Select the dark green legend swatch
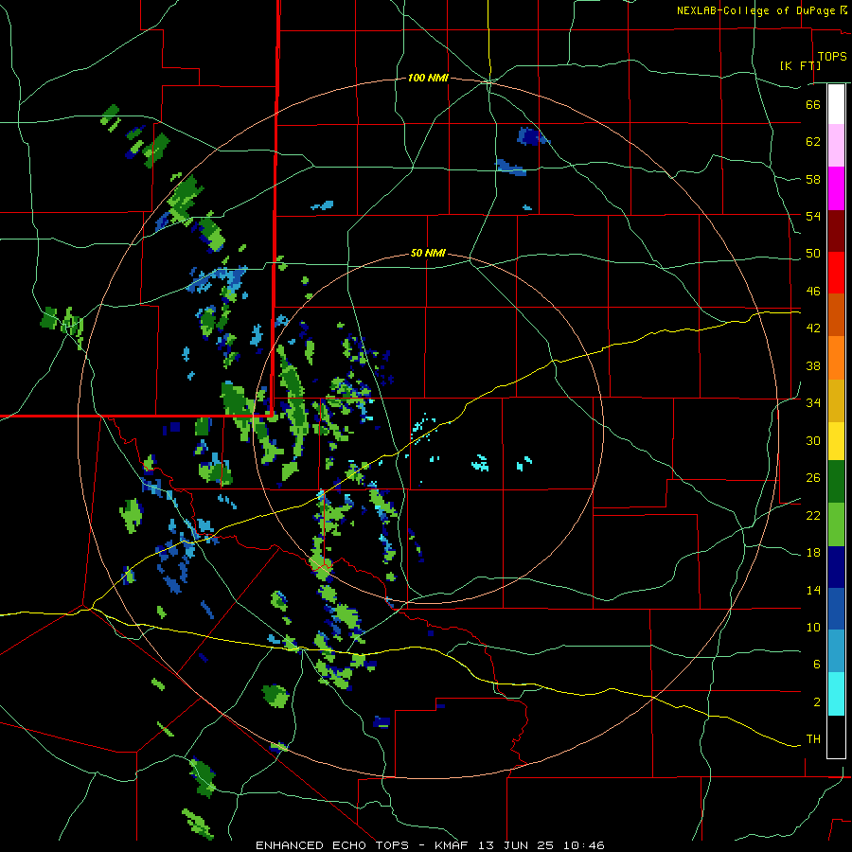 836,482
